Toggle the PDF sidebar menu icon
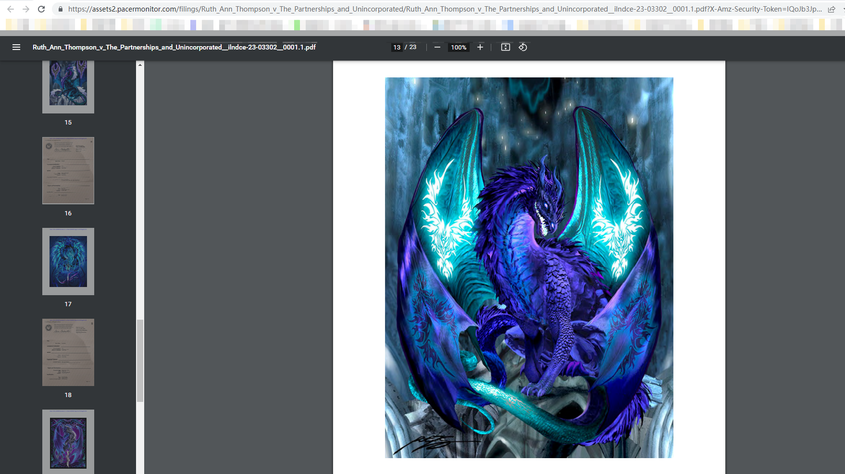Image resolution: width=845 pixels, height=474 pixels. click(x=16, y=47)
